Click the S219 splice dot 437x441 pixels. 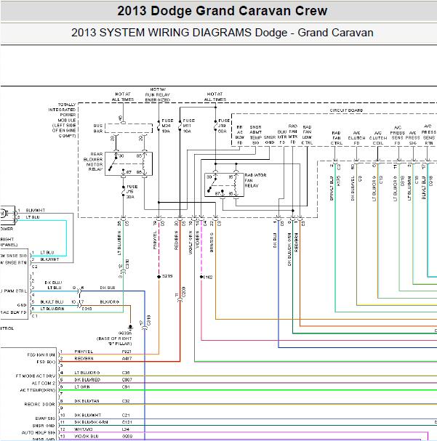pyautogui.click(x=159, y=277)
